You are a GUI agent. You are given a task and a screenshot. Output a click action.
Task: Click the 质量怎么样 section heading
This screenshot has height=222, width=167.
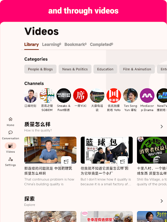[x=37, y=124]
